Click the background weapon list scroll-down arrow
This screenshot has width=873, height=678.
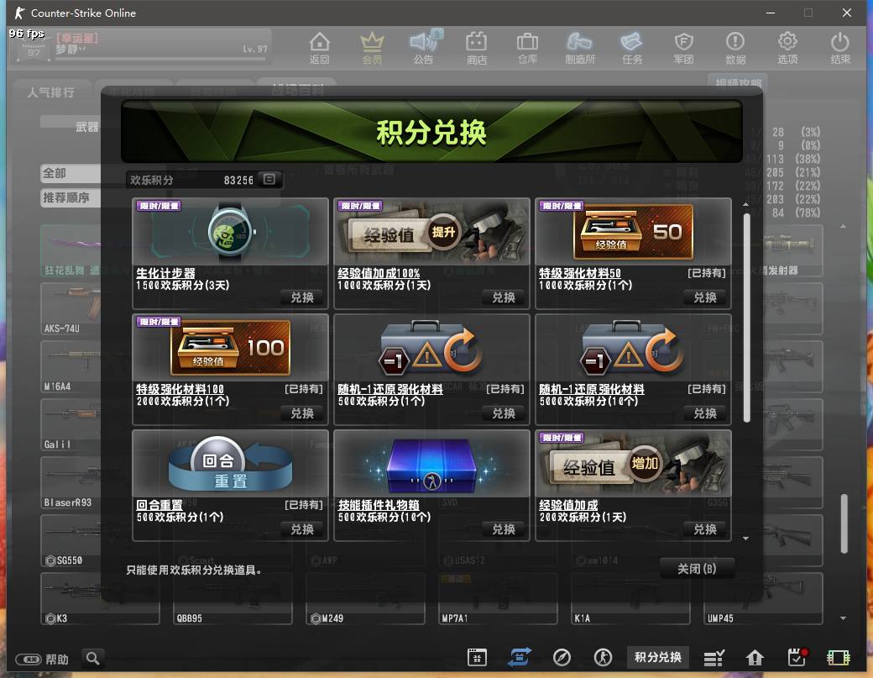[x=843, y=618]
